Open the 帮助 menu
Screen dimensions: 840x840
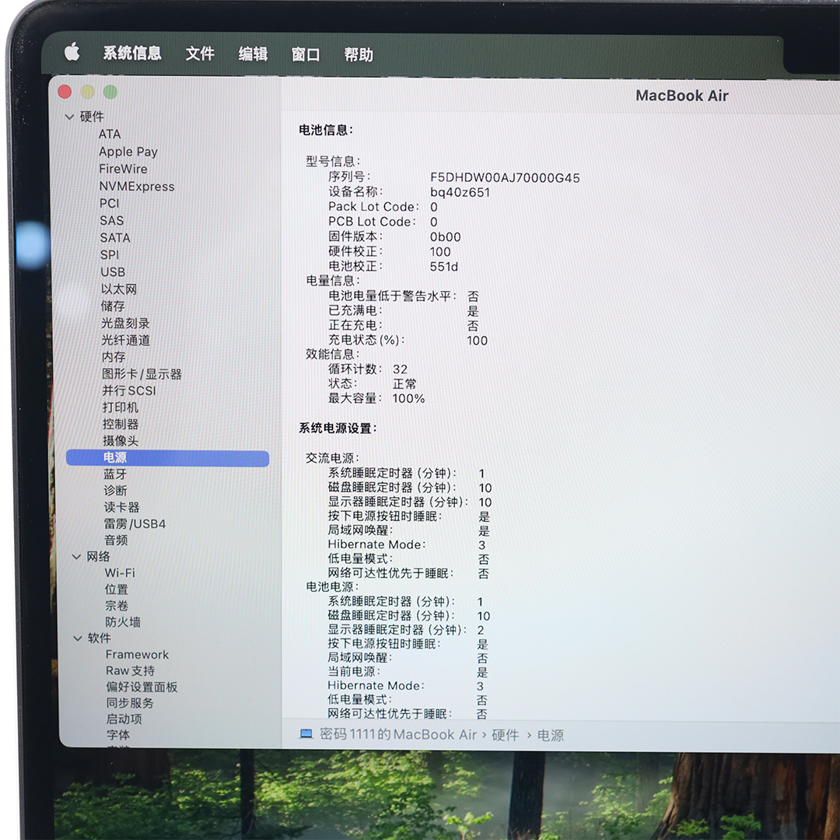(359, 54)
